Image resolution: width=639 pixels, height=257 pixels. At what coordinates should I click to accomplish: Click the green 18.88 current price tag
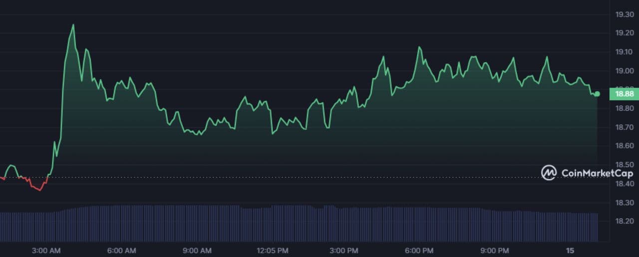pos(624,94)
